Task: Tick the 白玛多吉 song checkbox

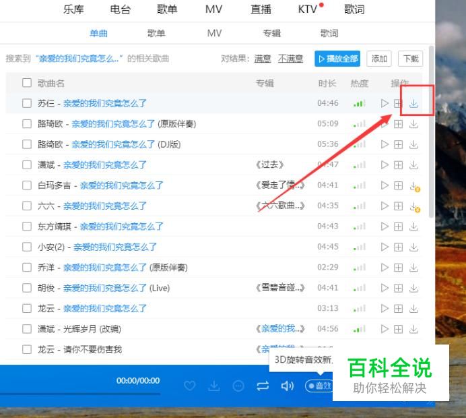Action: click(27, 185)
